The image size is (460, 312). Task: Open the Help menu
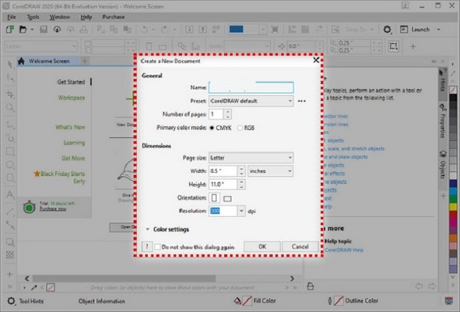click(86, 17)
